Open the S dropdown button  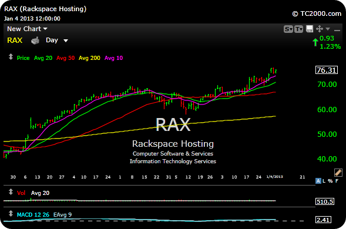pos(288,29)
